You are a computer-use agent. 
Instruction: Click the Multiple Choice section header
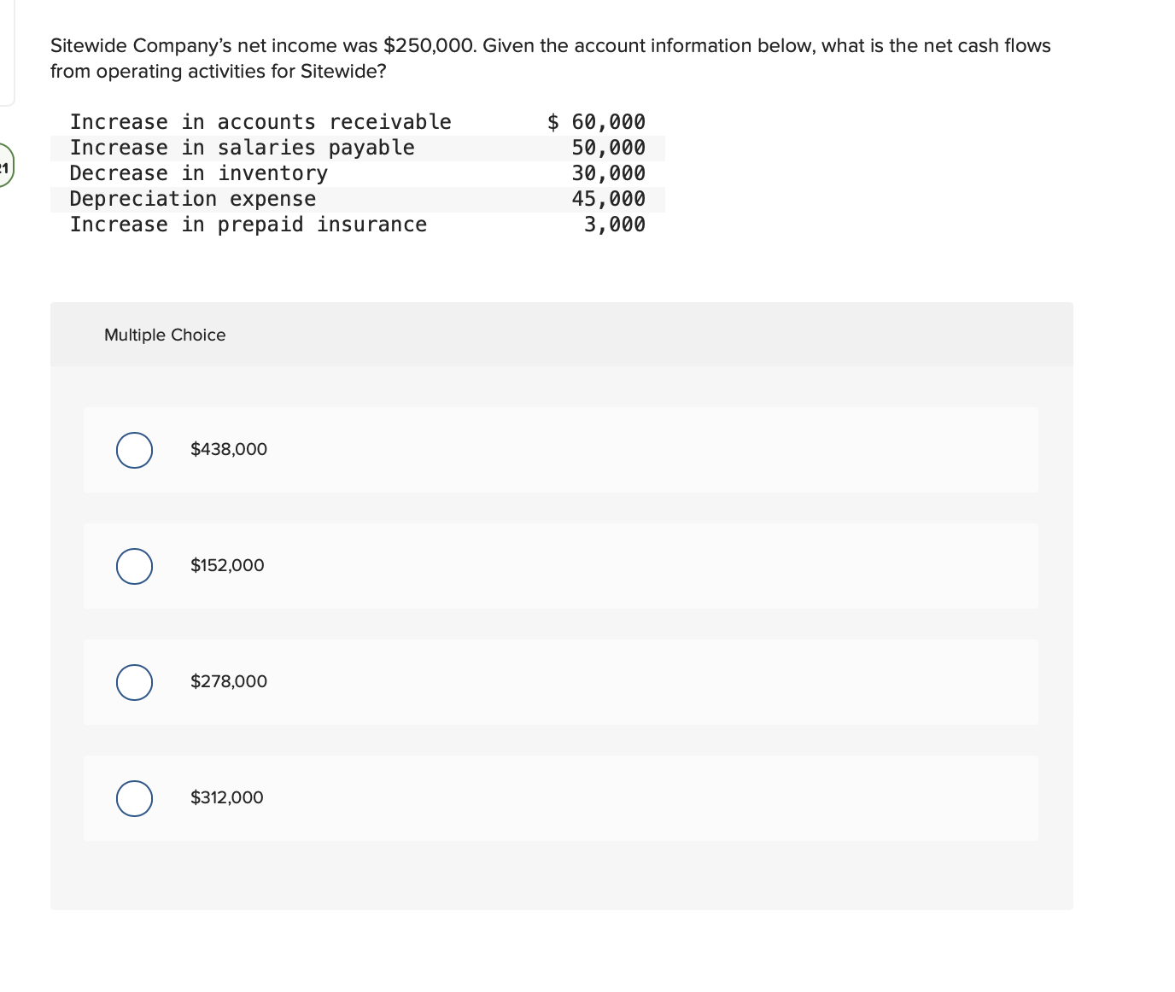[164, 335]
